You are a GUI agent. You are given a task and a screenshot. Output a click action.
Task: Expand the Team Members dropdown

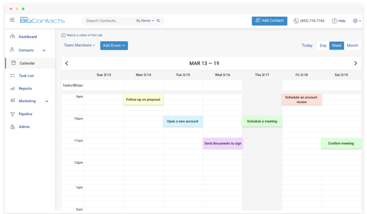(79, 45)
